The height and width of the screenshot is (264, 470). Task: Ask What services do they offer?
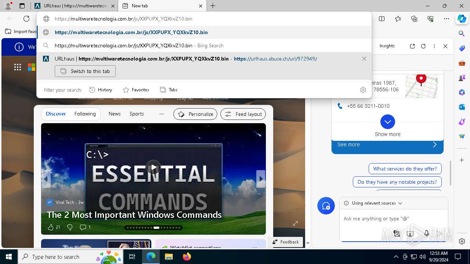click(405, 169)
